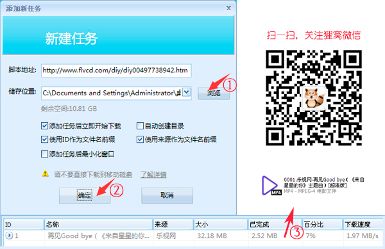The width and height of the screenshot is (385, 249).
Task: Click the 32.18 MB size cell
Action: tap(212, 236)
